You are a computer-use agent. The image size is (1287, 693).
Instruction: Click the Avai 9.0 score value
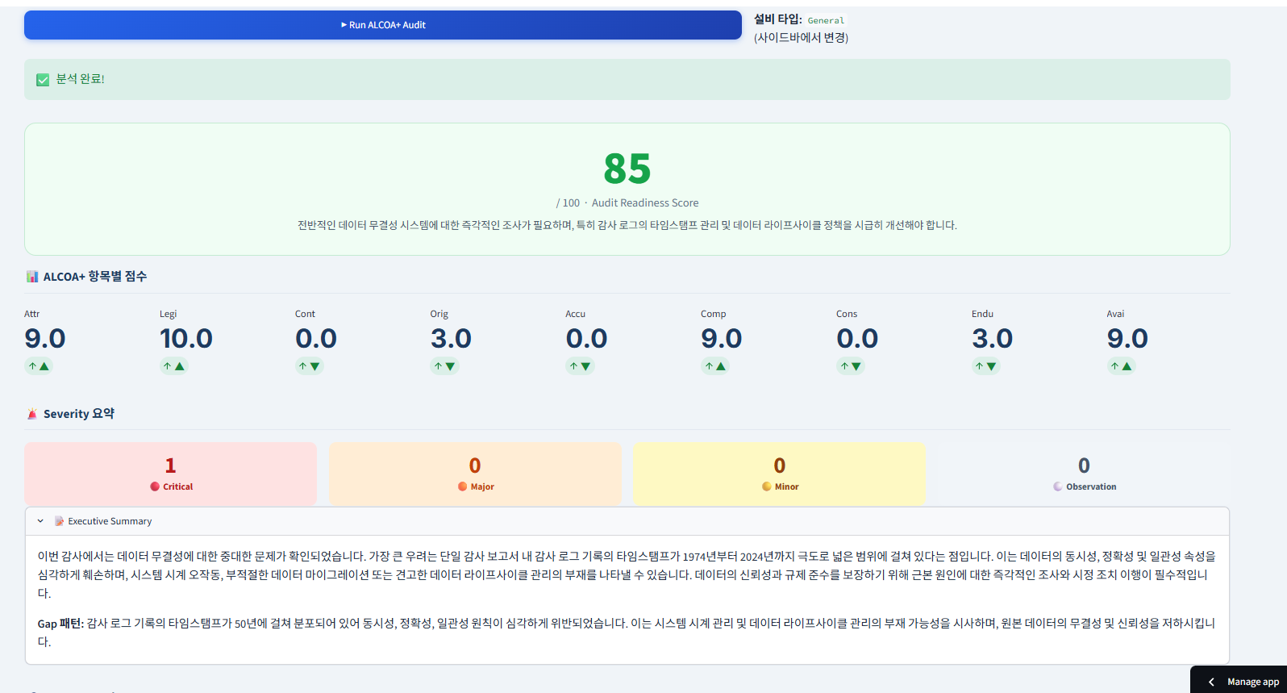[x=1127, y=339]
